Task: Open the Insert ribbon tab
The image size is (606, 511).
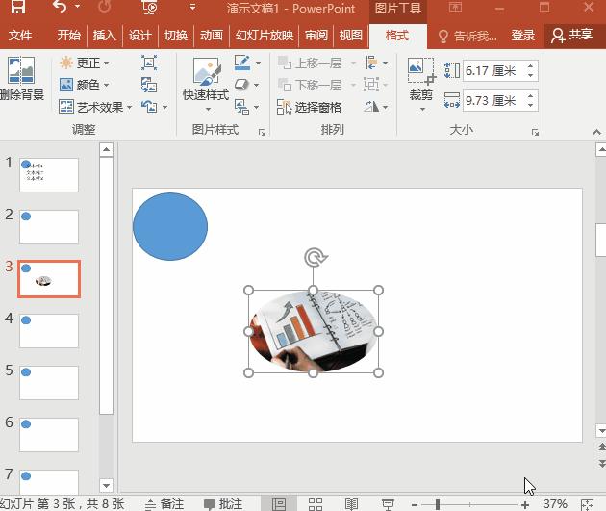Action: (104, 36)
